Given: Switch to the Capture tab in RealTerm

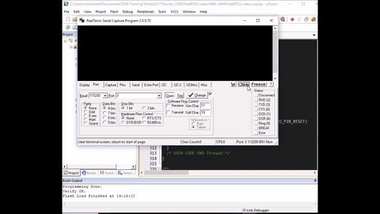Looking at the screenshot, I should [111, 85].
